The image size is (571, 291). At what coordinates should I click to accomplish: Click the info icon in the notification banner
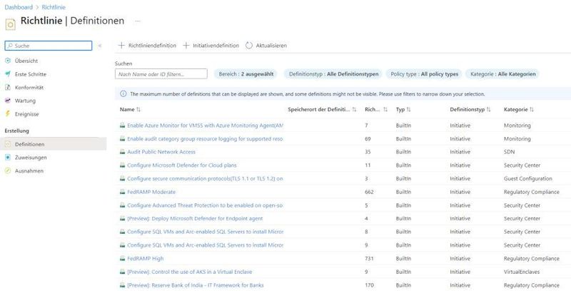[x=123, y=94]
